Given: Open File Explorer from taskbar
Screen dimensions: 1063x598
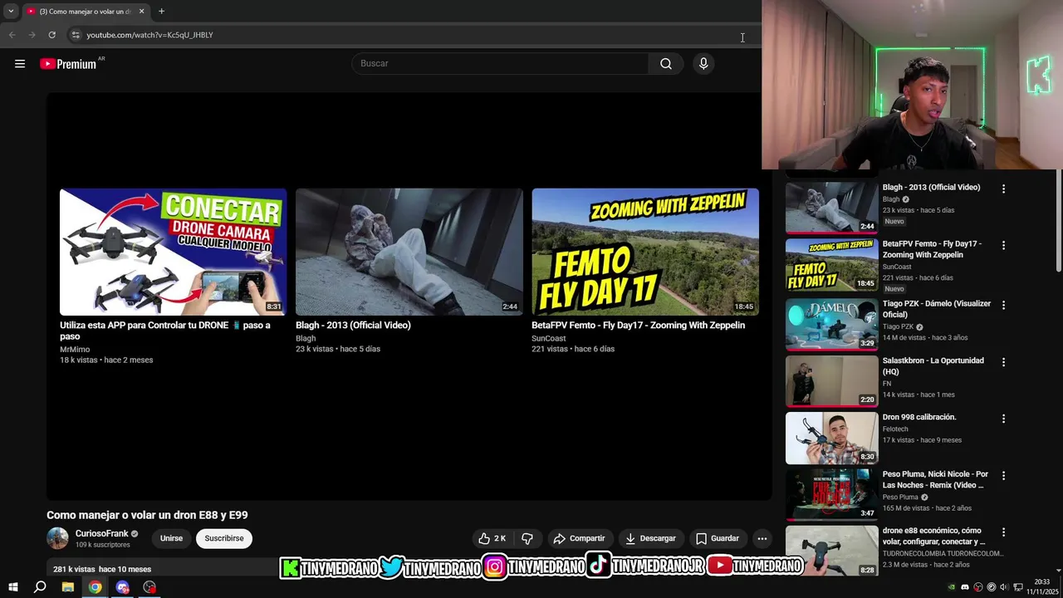Looking at the screenshot, I should [x=68, y=587].
